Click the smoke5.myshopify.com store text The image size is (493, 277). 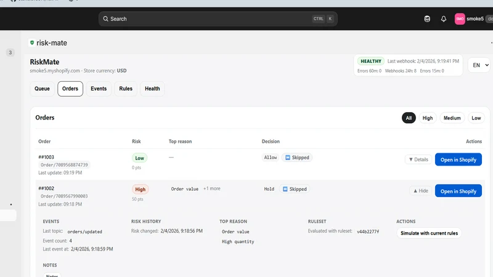(x=55, y=71)
